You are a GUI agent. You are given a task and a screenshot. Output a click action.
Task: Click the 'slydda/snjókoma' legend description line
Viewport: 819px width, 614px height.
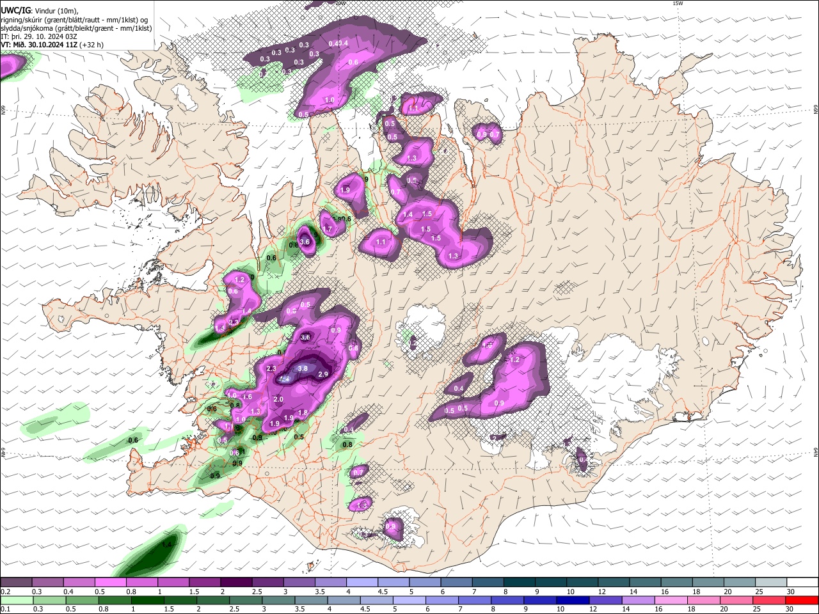click(x=76, y=28)
